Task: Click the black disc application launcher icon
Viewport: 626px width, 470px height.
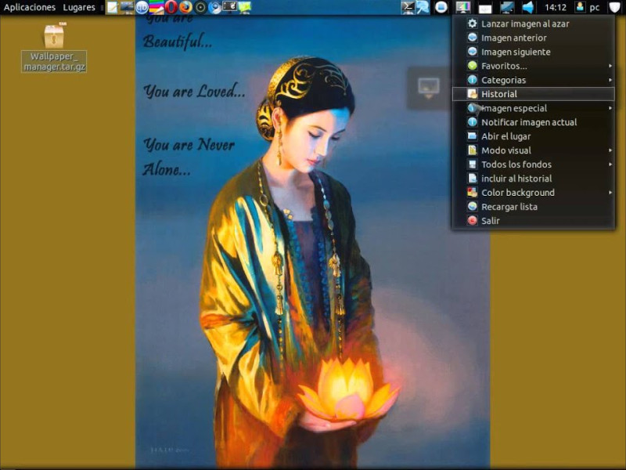Action: pyautogui.click(x=200, y=7)
